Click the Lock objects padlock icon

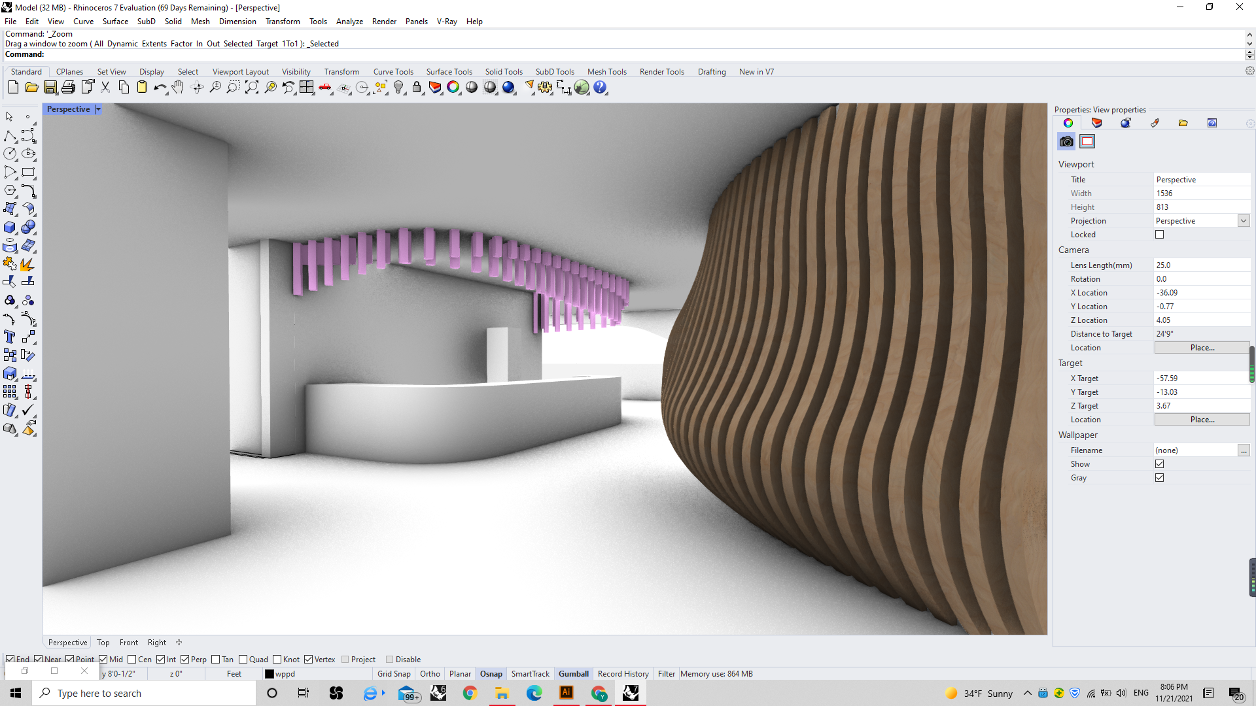(417, 88)
